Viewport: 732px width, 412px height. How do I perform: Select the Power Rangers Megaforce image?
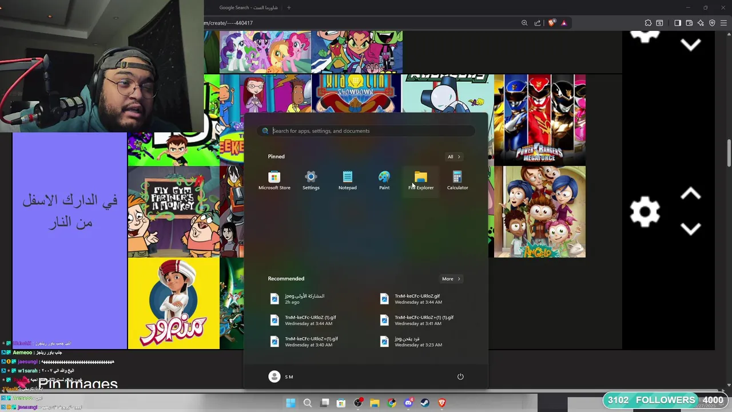[540, 120]
